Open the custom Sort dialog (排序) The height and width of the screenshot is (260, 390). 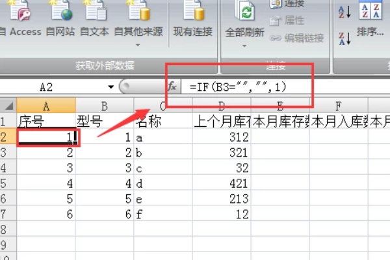coord(370,20)
